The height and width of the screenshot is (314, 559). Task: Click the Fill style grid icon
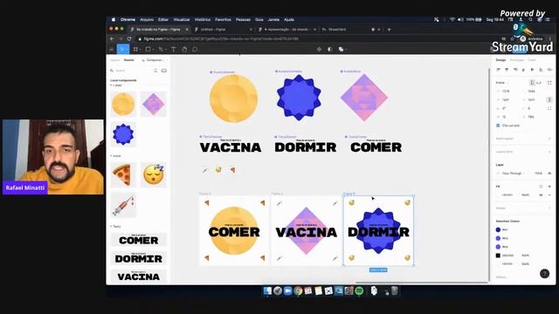[541, 186]
